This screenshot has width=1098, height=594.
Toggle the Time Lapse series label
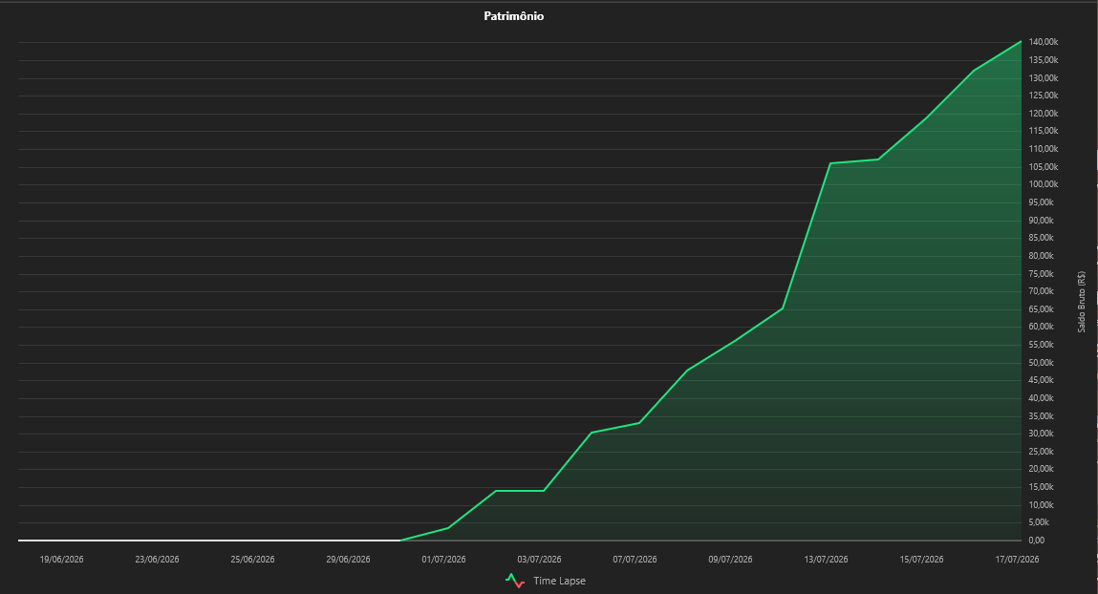coord(559,581)
